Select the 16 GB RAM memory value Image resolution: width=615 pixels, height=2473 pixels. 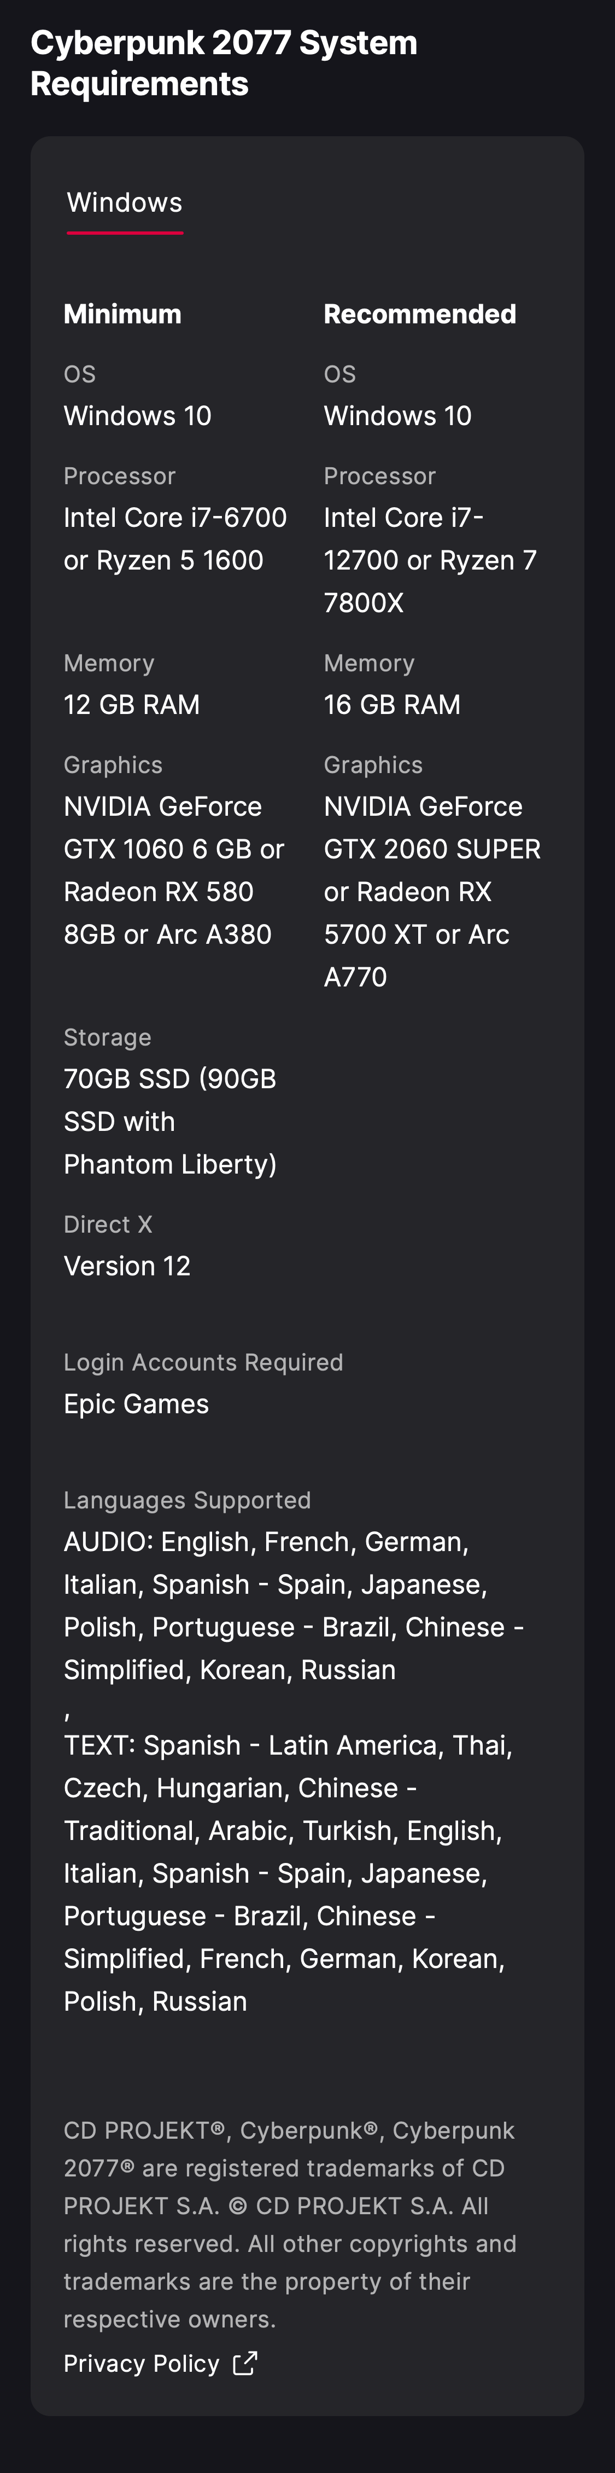pyautogui.click(x=393, y=705)
